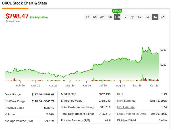Choose the 6m chart range

(x=110, y=17)
